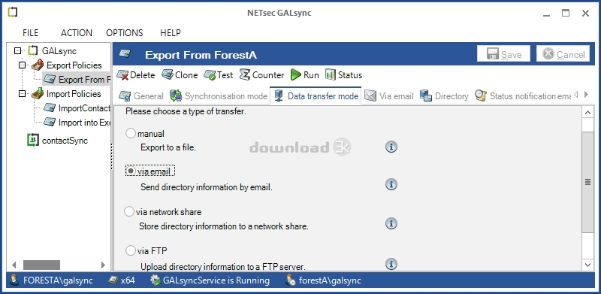Select the manual radio button
Screen dimensions: 601x294
click(x=131, y=134)
